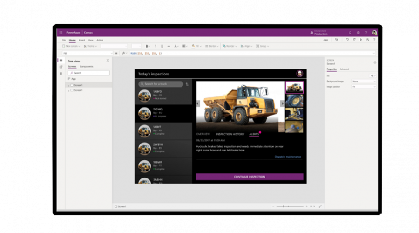Click the Continue Inspection button
Image resolution: width=419 pixels, height=233 pixels.
click(250, 177)
